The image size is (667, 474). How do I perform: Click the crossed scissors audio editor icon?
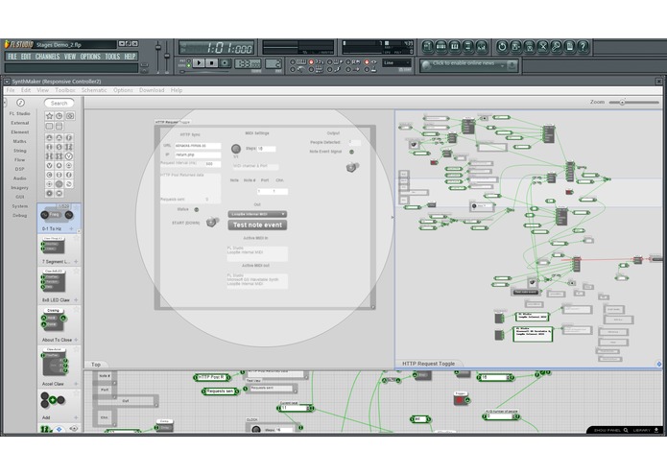542,46
